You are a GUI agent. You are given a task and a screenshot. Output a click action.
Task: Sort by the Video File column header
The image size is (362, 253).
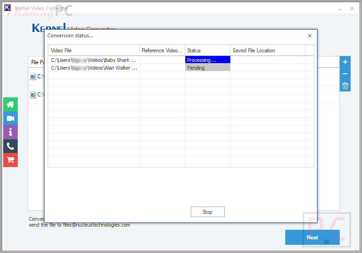(94, 51)
